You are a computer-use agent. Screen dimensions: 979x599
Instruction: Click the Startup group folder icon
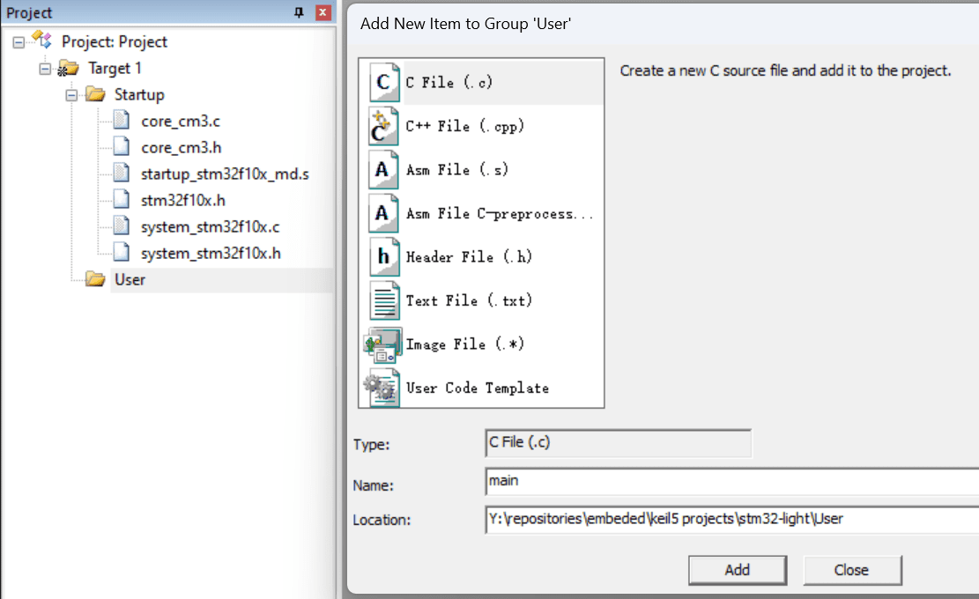coord(95,94)
